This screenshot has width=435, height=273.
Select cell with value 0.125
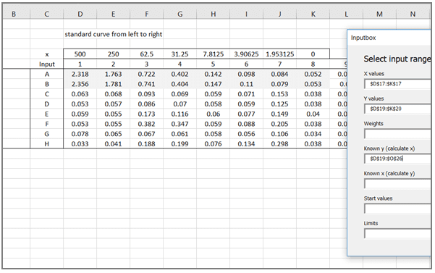coord(279,104)
